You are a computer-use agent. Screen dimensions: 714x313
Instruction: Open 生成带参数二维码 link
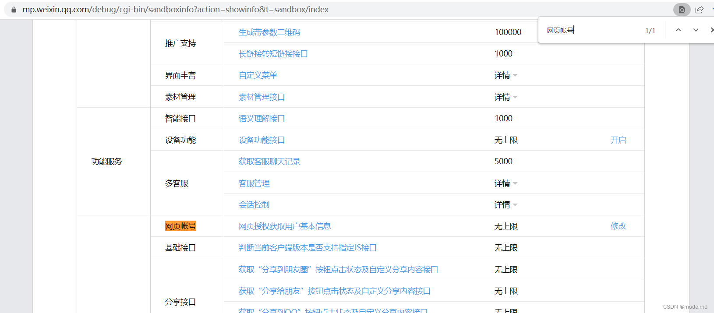[269, 32]
